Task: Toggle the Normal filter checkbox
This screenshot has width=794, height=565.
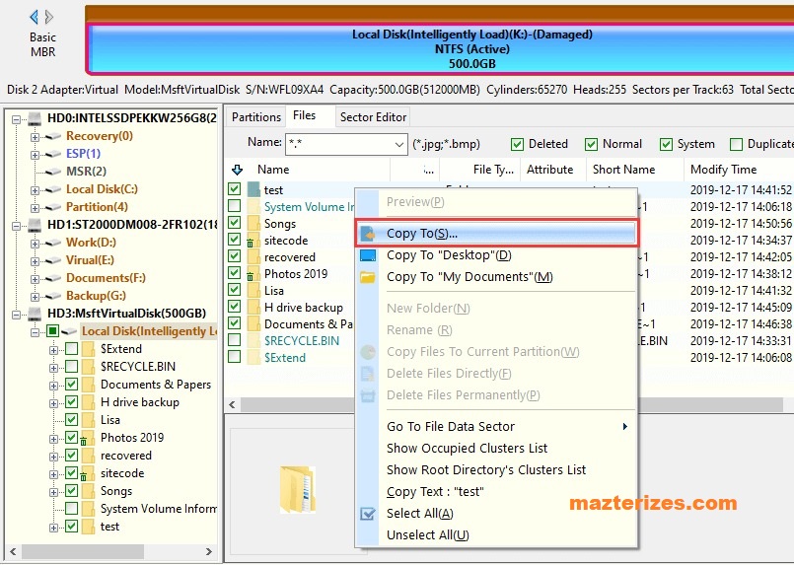Action: point(591,144)
